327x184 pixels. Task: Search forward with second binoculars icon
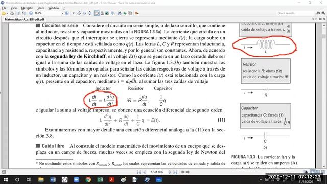pos(323,13)
